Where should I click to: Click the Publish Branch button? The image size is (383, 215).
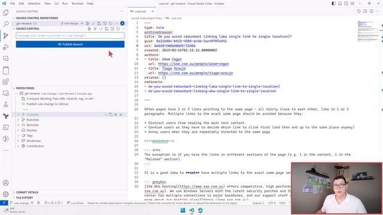pos(70,44)
